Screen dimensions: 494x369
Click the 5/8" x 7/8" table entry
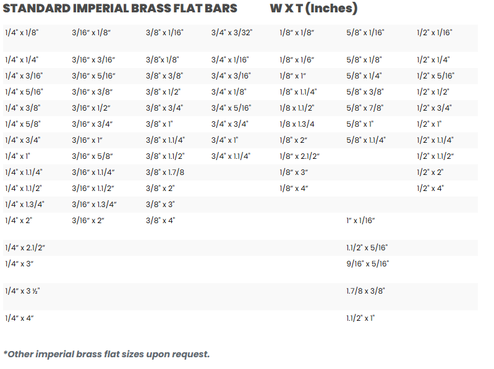click(365, 108)
